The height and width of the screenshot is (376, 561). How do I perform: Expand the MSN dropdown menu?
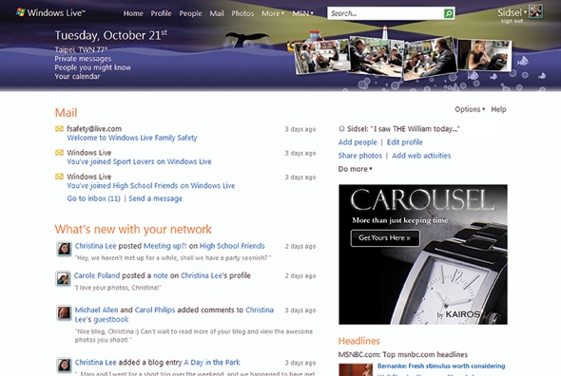[302, 13]
